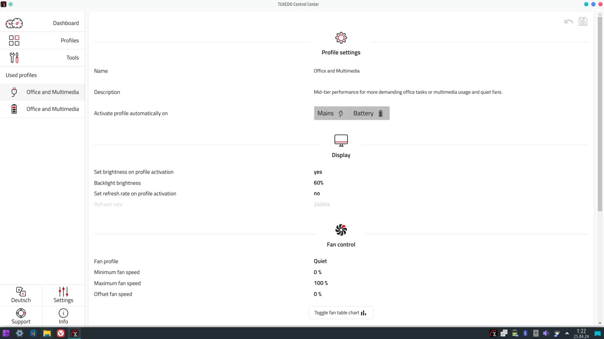Toggle Mains automatic profile activation
Viewport: 604px width, 339px height.
(332, 113)
